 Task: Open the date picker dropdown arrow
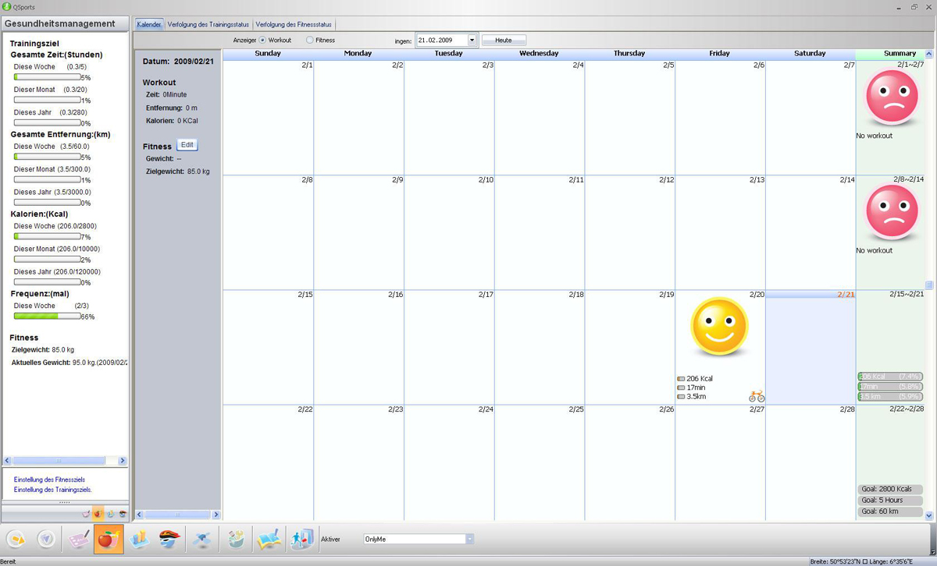472,40
